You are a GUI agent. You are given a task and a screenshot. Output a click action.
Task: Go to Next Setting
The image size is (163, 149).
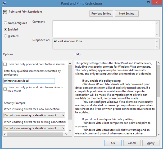coord(127,14)
